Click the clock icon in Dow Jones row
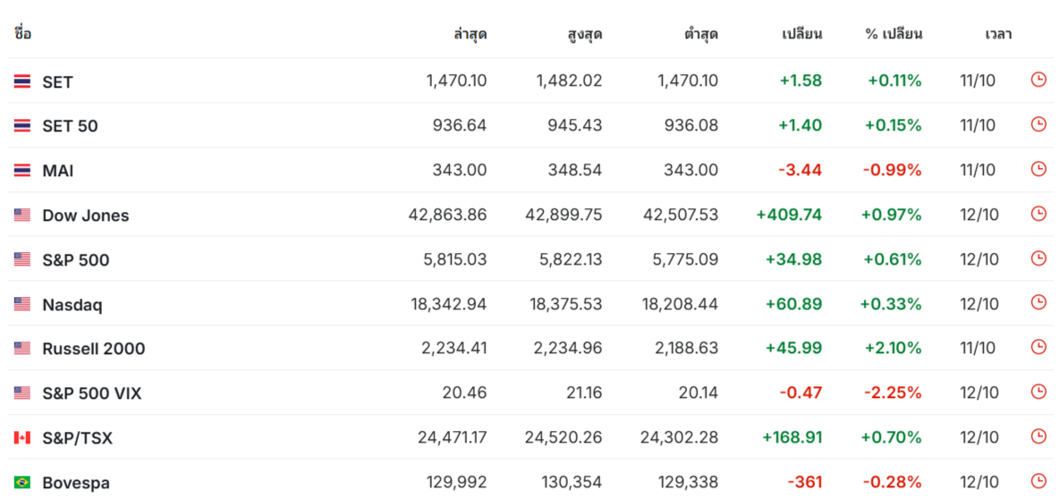Viewport: 1060px width, 499px height. click(1038, 214)
